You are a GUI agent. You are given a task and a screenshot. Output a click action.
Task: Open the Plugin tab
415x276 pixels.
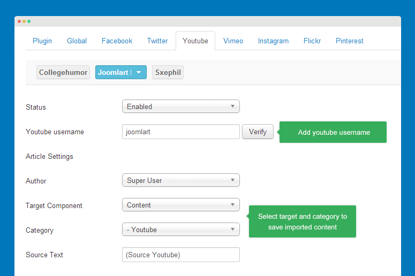click(42, 41)
